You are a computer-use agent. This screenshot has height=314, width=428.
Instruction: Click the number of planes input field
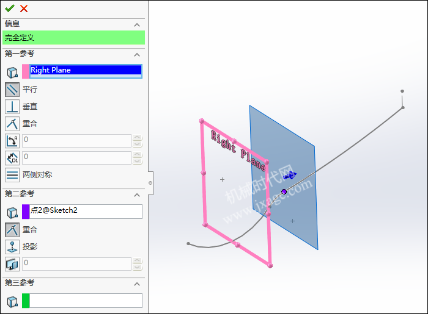pyautogui.click(x=76, y=264)
